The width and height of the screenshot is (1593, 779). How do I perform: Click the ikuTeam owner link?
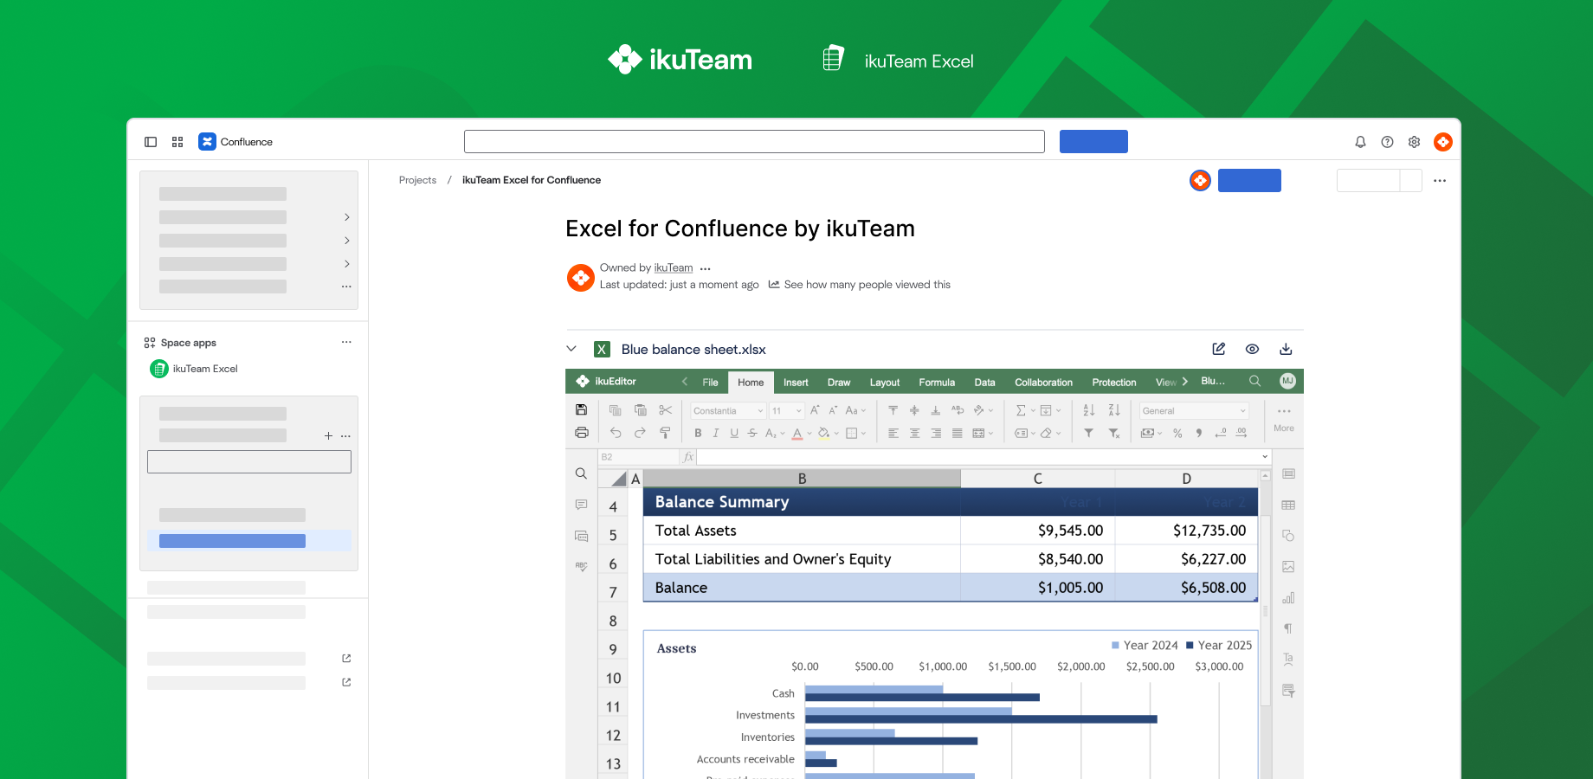coord(673,267)
